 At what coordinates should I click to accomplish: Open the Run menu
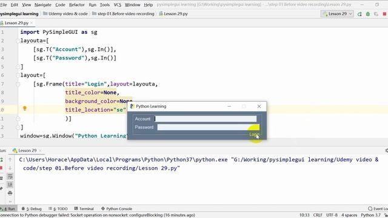(x=92, y=5)
